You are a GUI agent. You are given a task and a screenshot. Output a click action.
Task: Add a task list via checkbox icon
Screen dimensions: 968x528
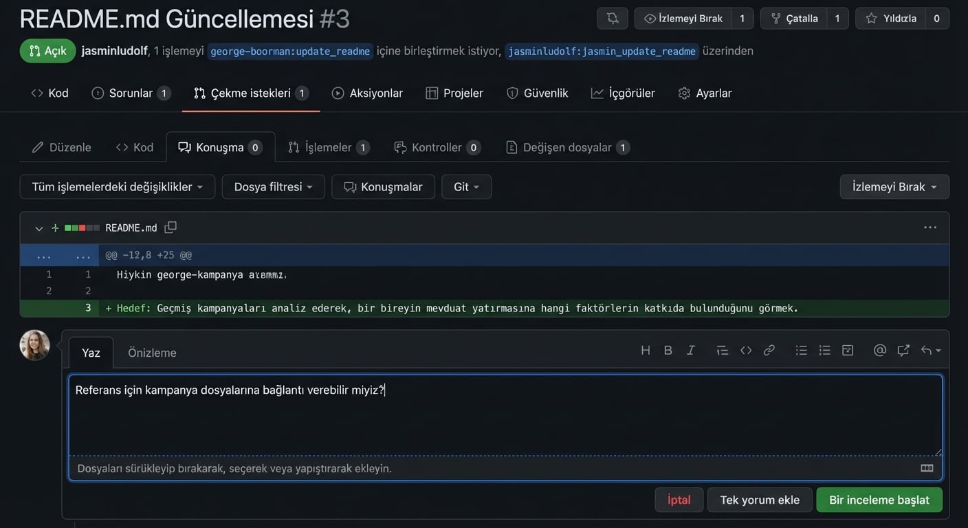tap(848, 351)
